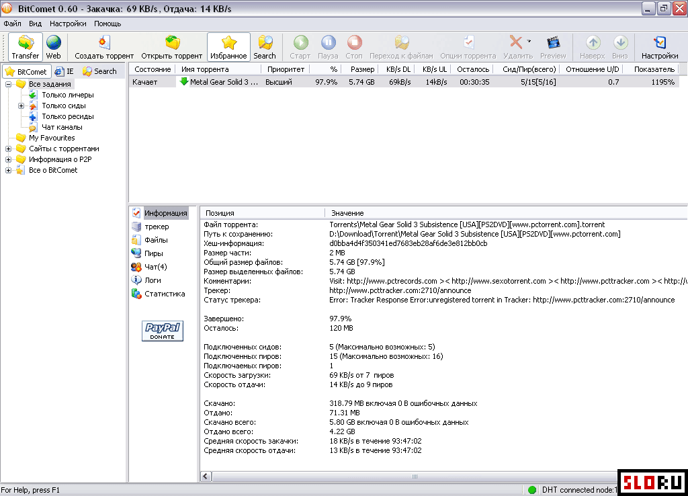Click the Создать торрент icon
Viewport: 688px width, 496px height.
[x=104, y=46]
